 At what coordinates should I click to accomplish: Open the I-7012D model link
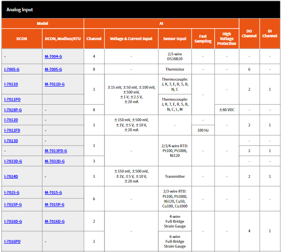(11, 120)
